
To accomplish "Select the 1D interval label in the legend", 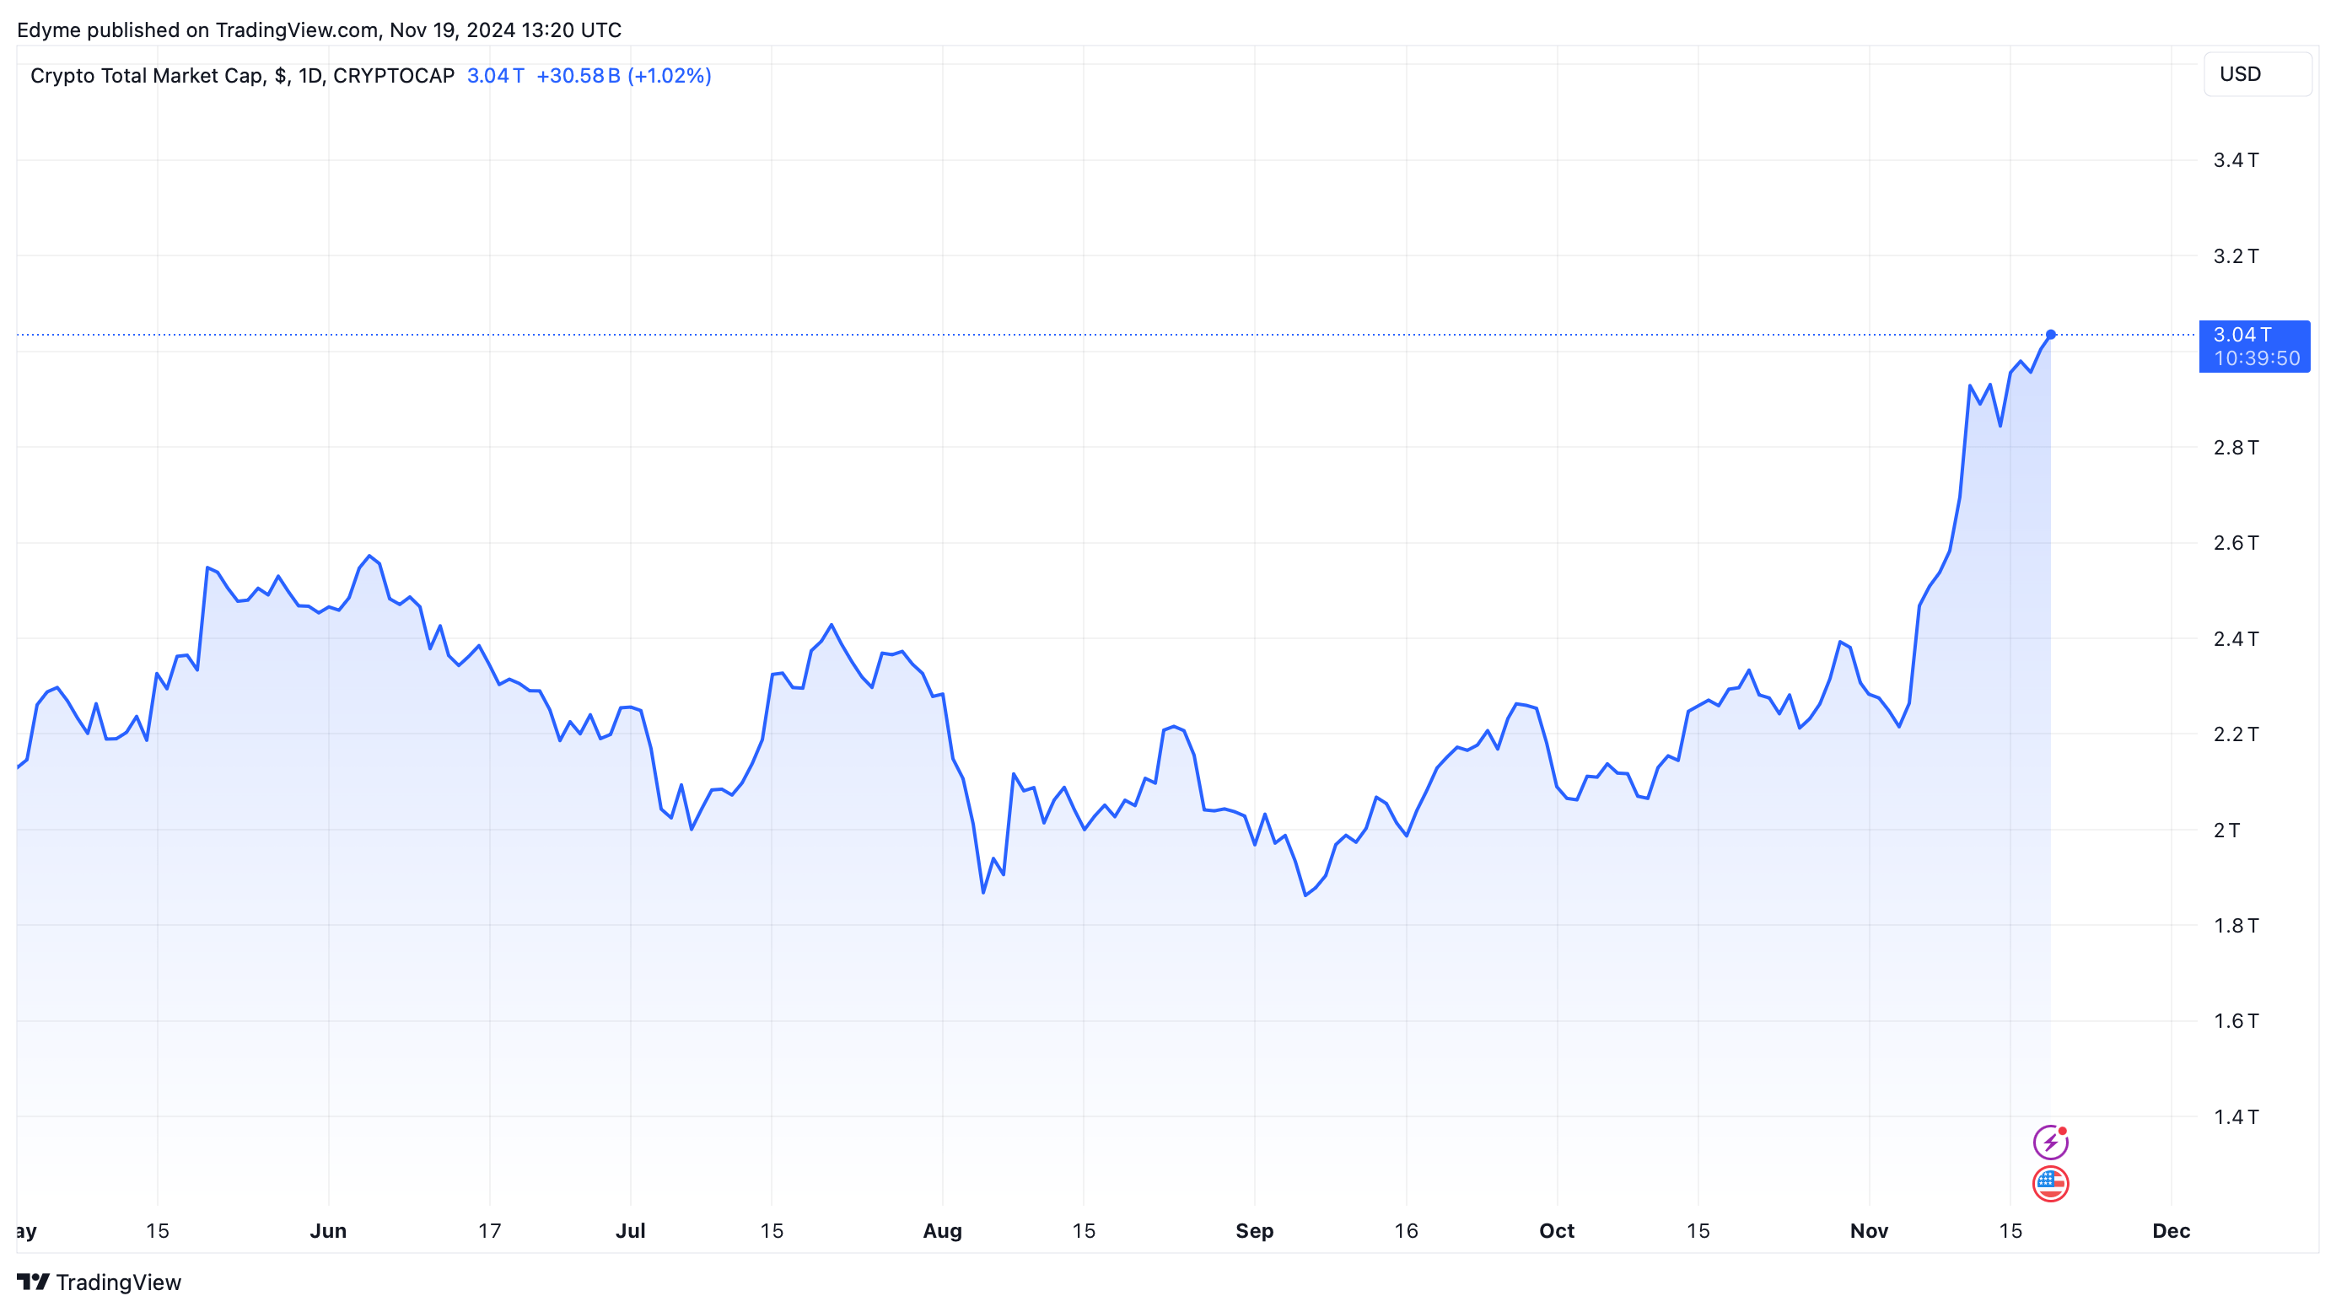I will point(310,75).
